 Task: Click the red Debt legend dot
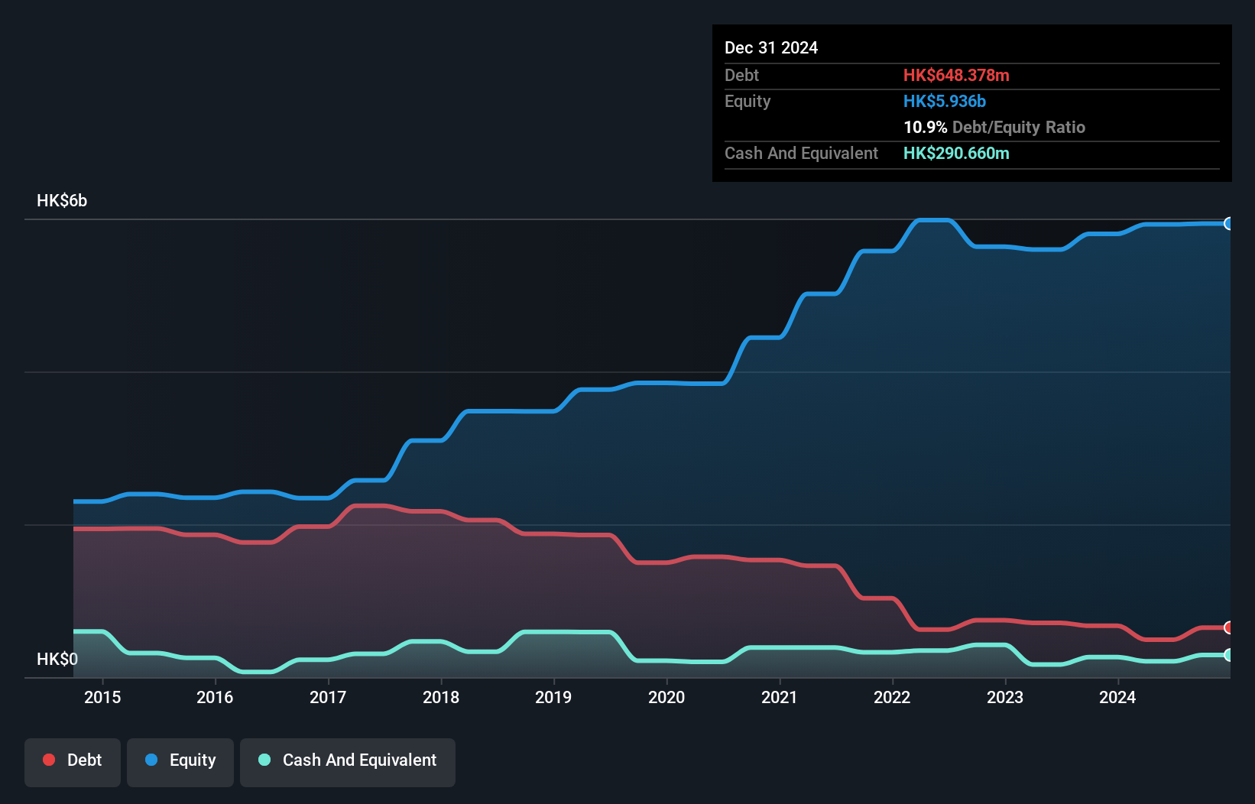[49, 760]
